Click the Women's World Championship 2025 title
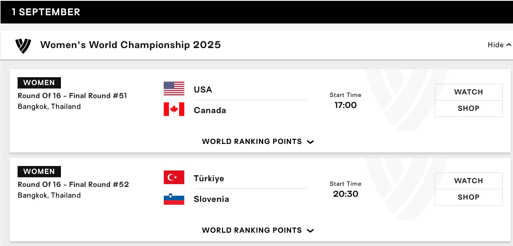The image size is (513, 246). pos(130,45)
